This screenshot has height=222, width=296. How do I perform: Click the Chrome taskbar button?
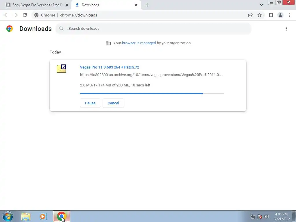[x=61, y=216]
